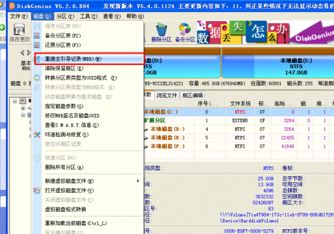Click the 起始 column header
This screenshot has height=234, width=334.
pyautogui.click(x=284, y=103)
